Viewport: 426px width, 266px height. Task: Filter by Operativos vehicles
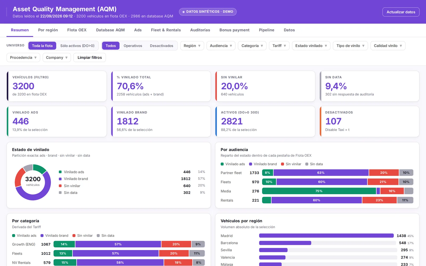pos(133,46)
